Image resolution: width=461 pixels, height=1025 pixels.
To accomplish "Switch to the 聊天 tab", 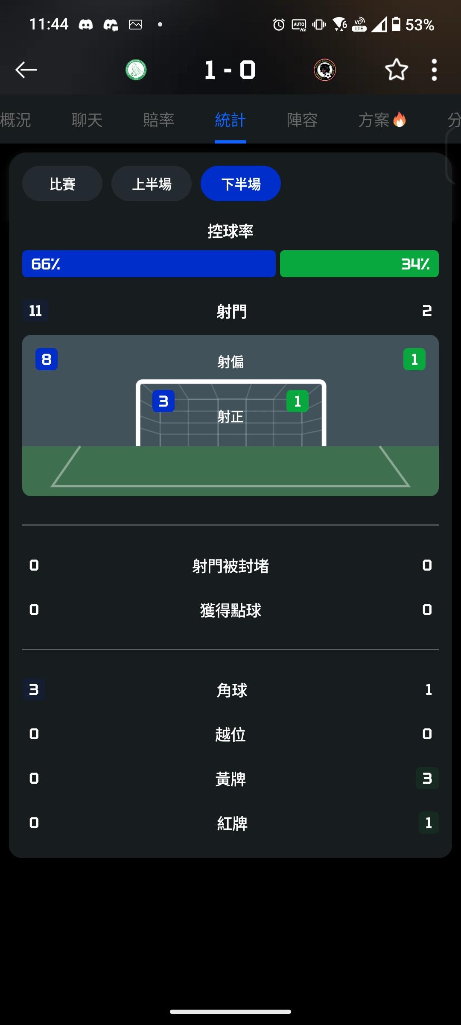I will click(87, 120).
